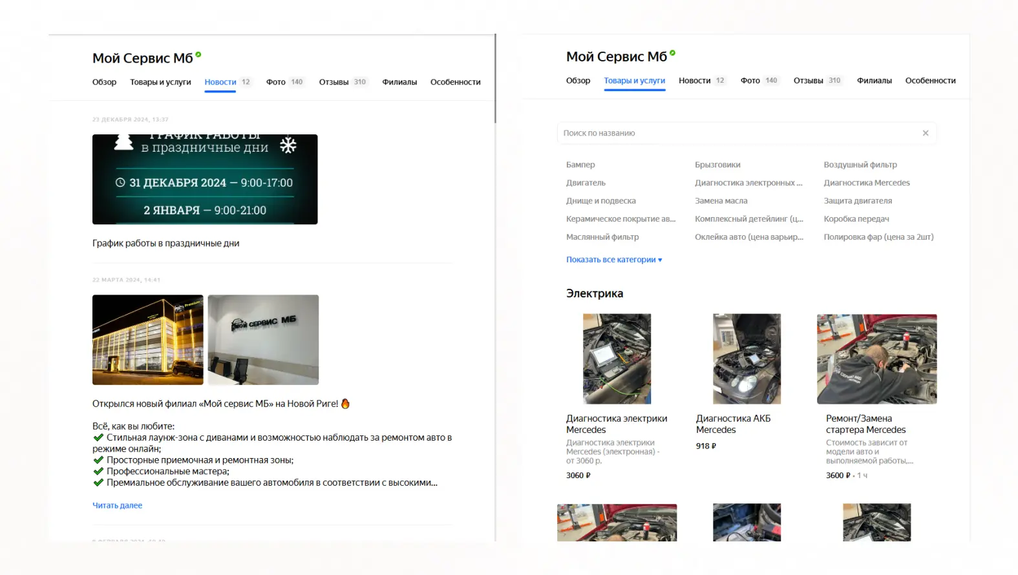
Task: Open the office wall logo photo
Action: click(263, 340)
